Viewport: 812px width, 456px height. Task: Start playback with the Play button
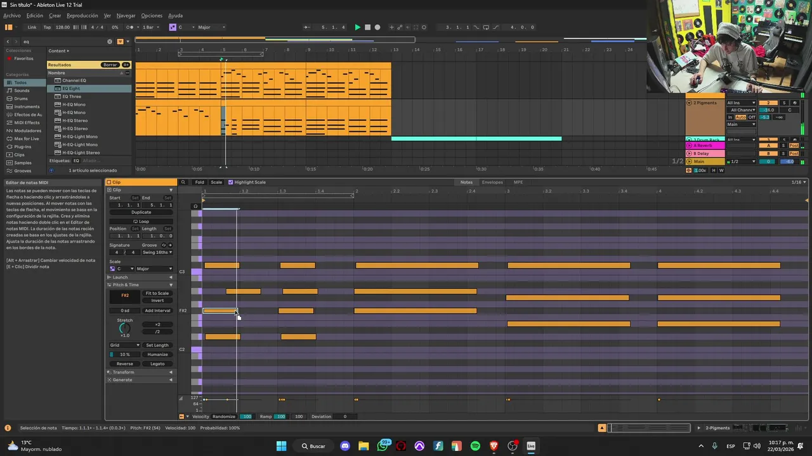[357, 27]
